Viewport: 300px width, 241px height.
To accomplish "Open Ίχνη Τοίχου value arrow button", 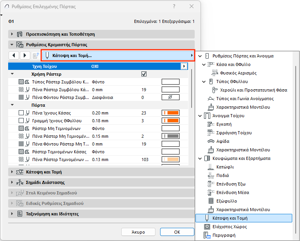I will [x=184, y=66].
